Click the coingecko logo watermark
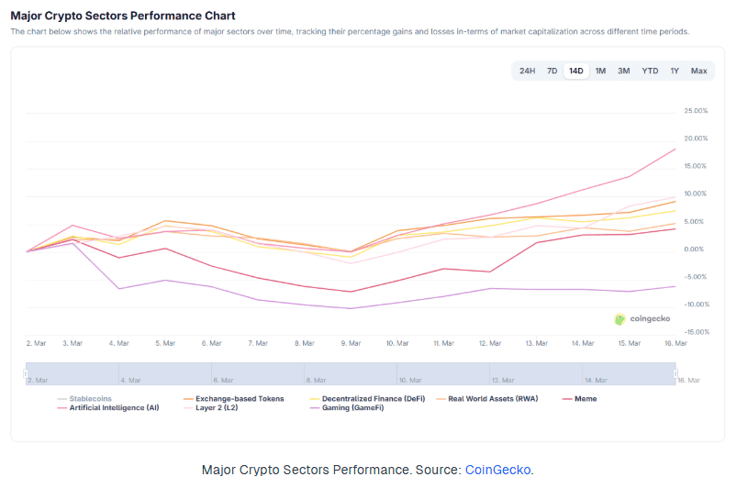The height and width of the screenshot is (488, 748). pyautogui.click(x=642, y=319)
